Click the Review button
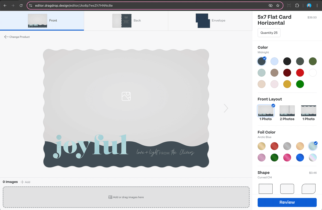Viewport: 322px width, 210px height. (x=287, y=202)
